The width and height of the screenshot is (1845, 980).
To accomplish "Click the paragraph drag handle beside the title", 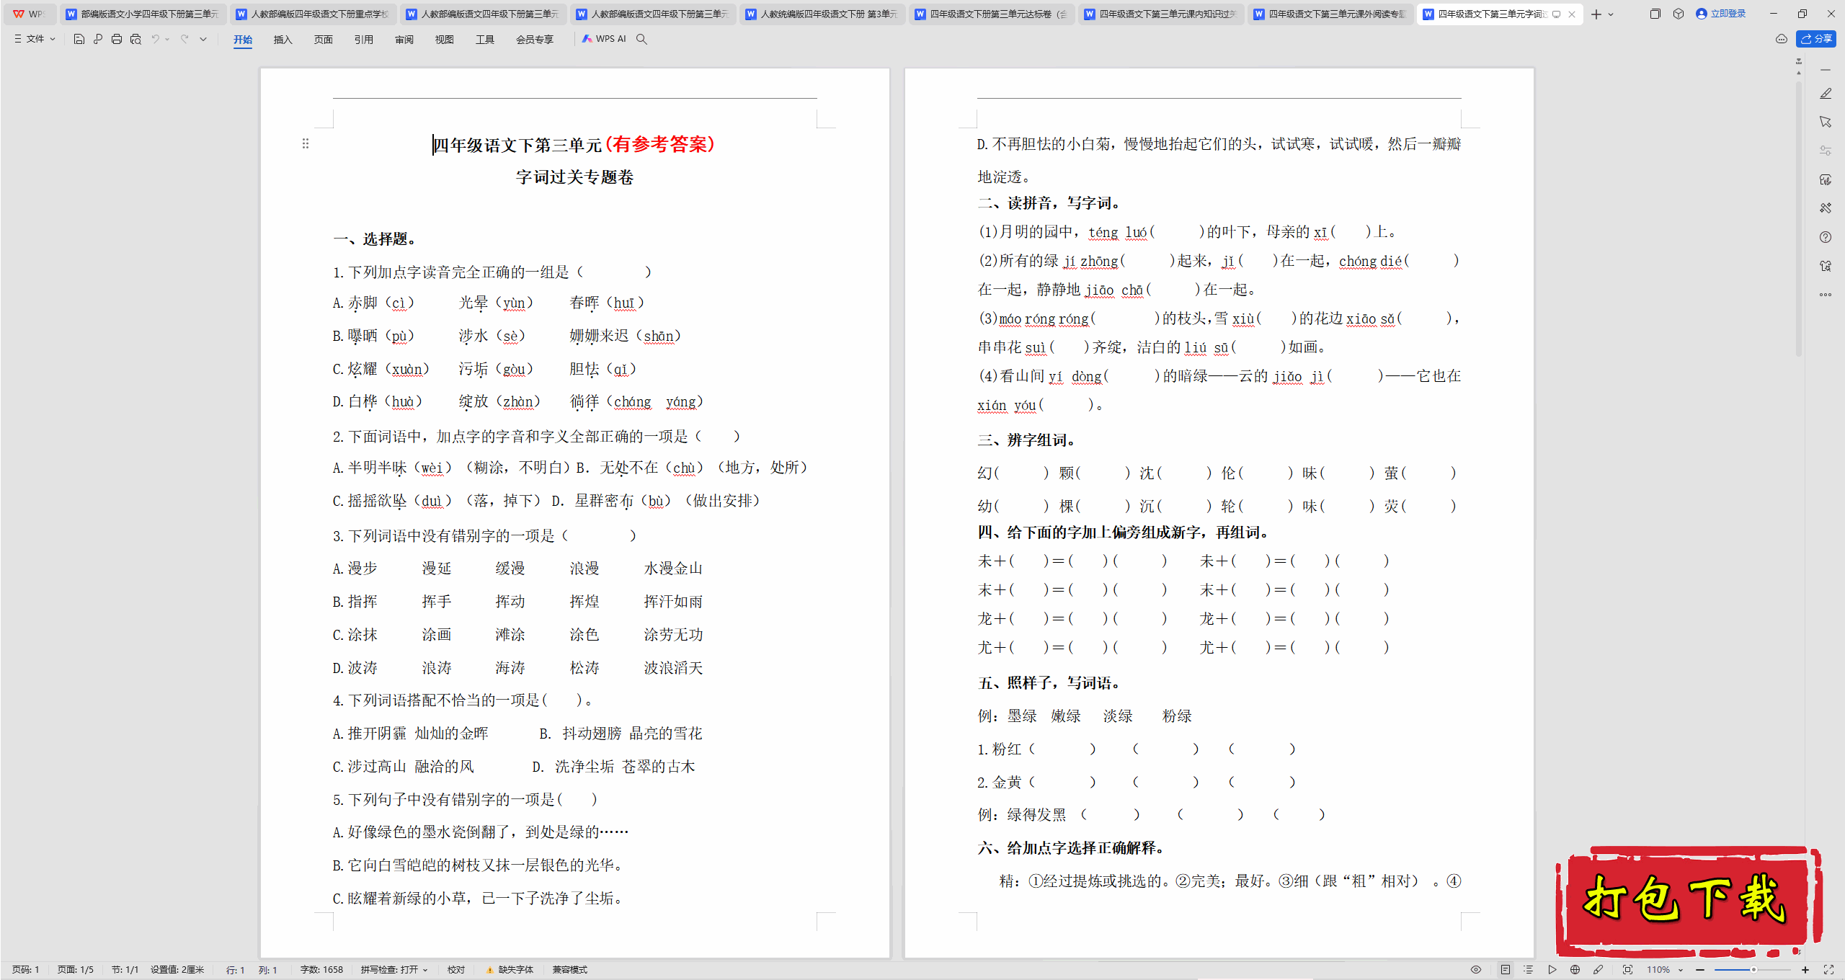I will 306,144.
